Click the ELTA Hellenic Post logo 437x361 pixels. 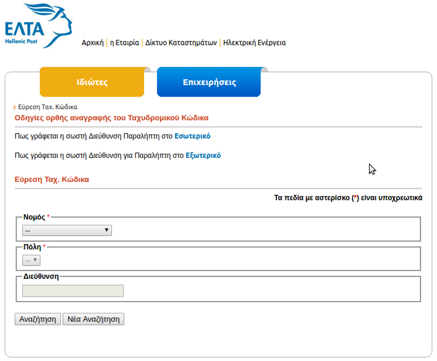37,25
